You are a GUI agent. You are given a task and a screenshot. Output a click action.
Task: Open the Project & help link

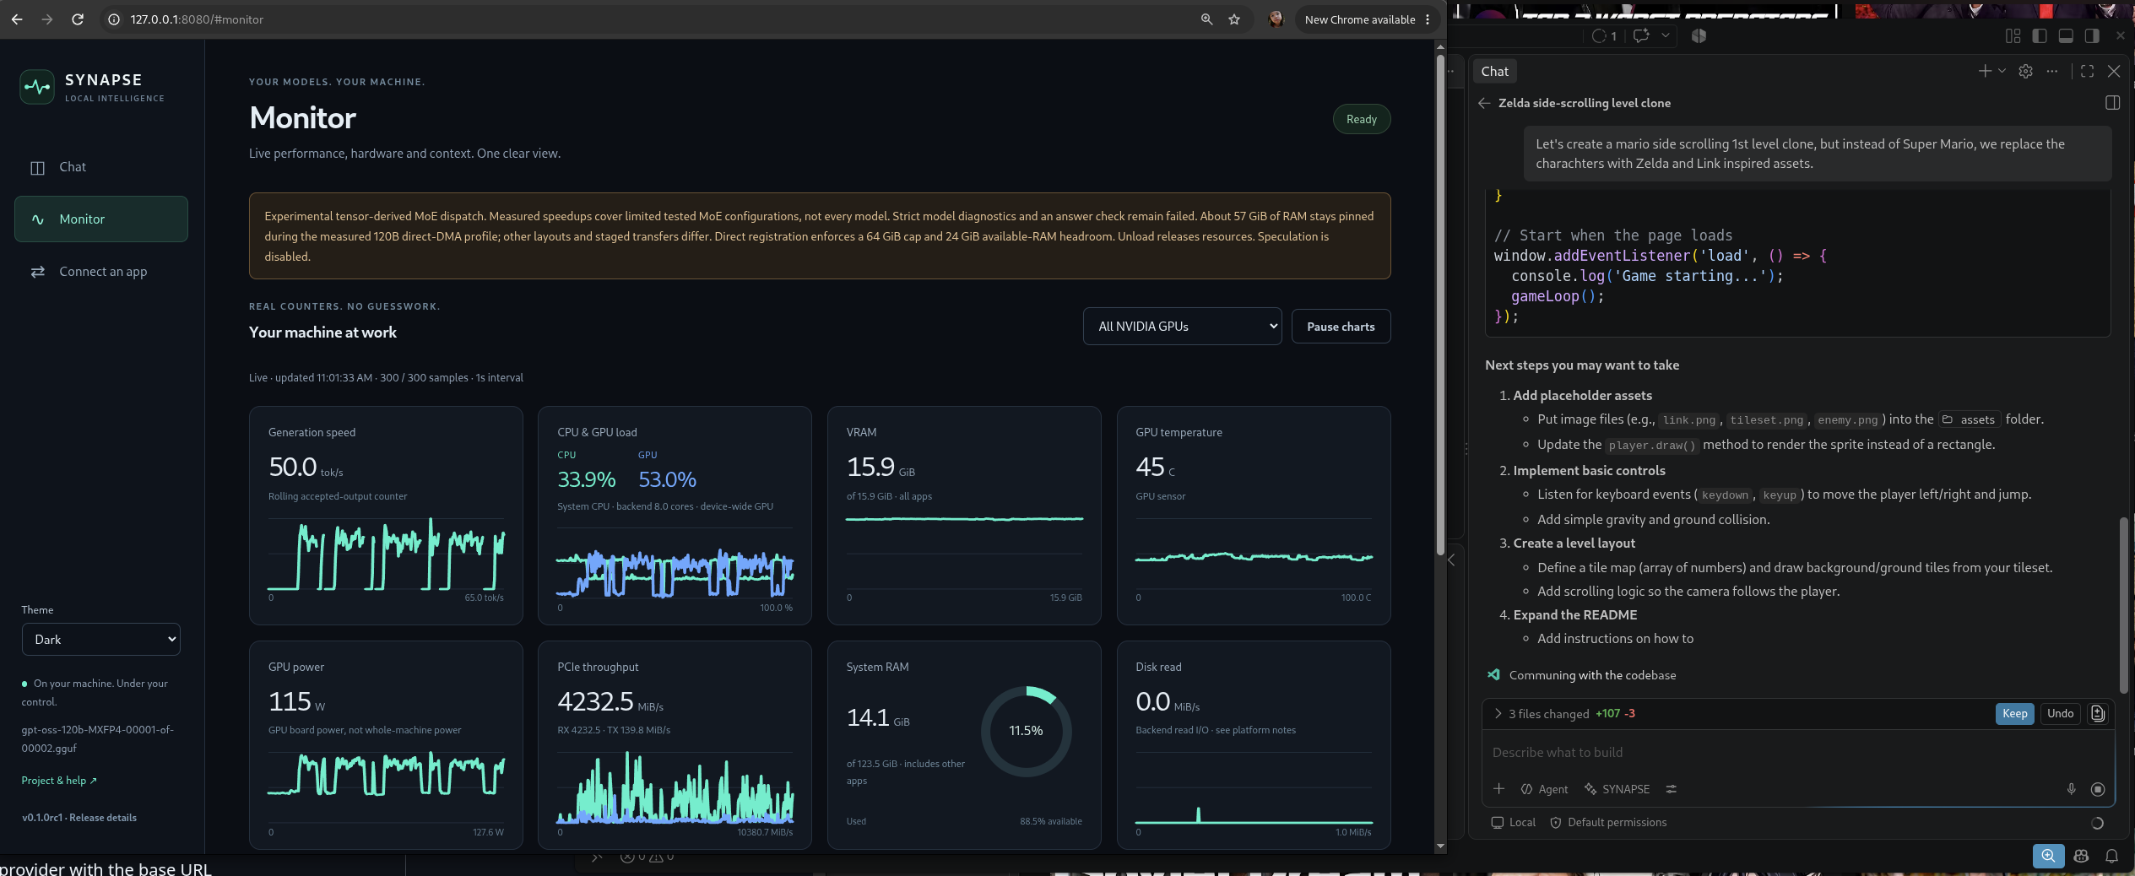point(59,781)
